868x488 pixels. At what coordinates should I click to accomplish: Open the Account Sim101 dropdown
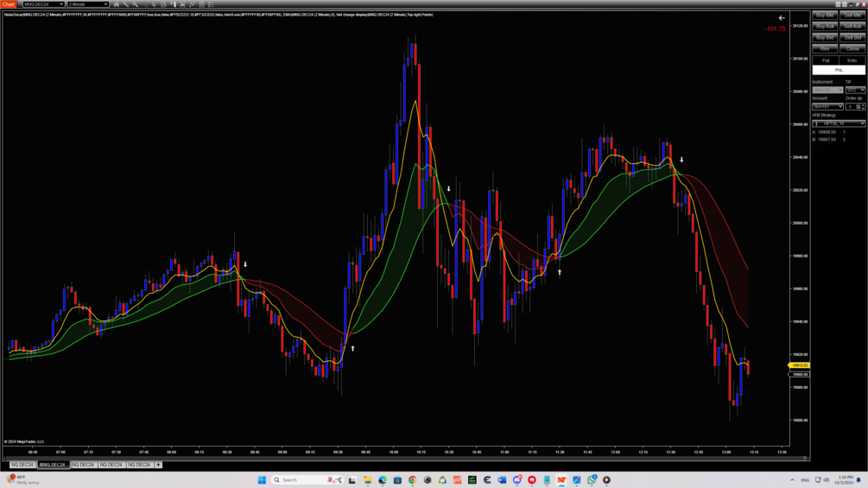[827, 106]
